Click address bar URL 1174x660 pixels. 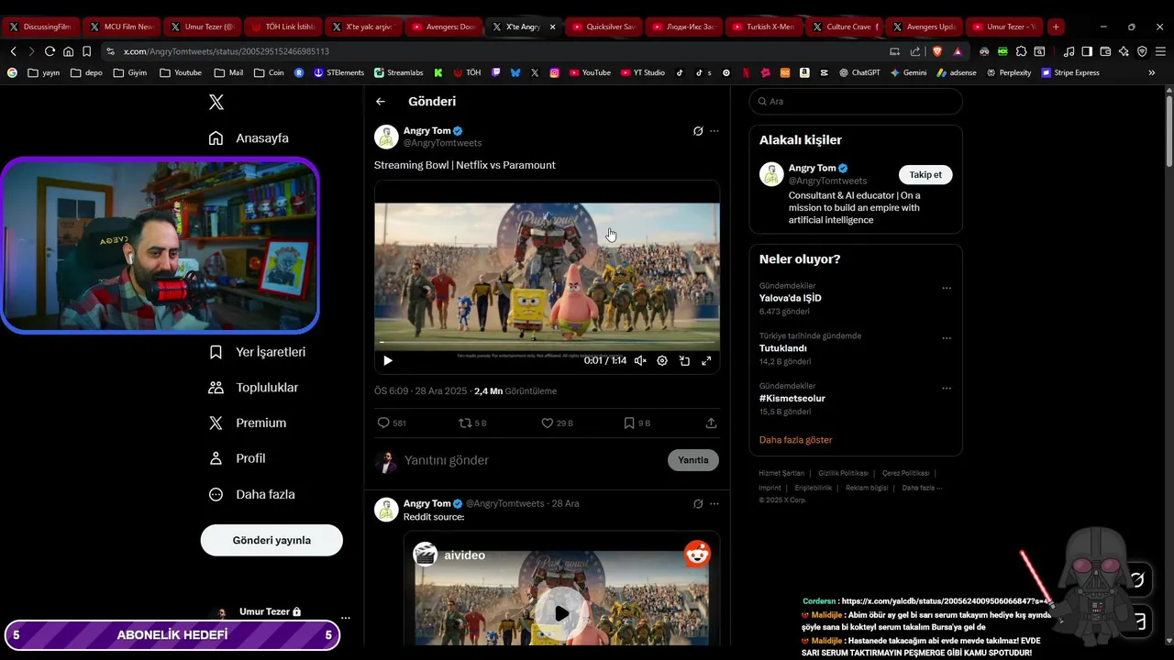(226, 51)
